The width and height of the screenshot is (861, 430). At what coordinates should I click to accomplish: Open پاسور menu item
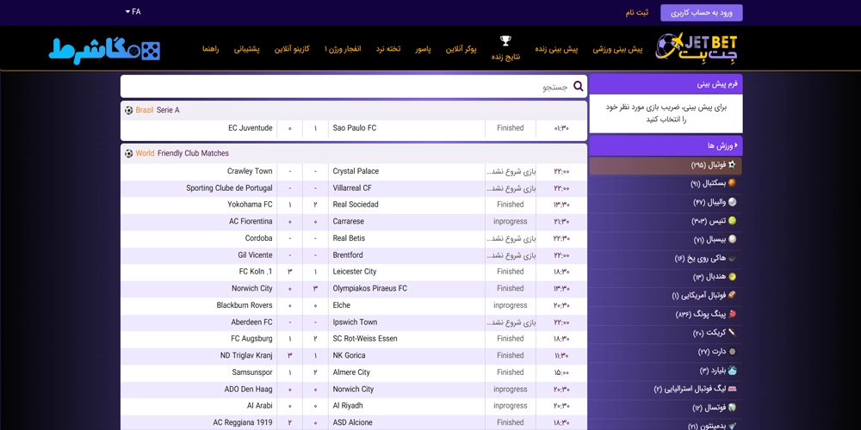423,49
